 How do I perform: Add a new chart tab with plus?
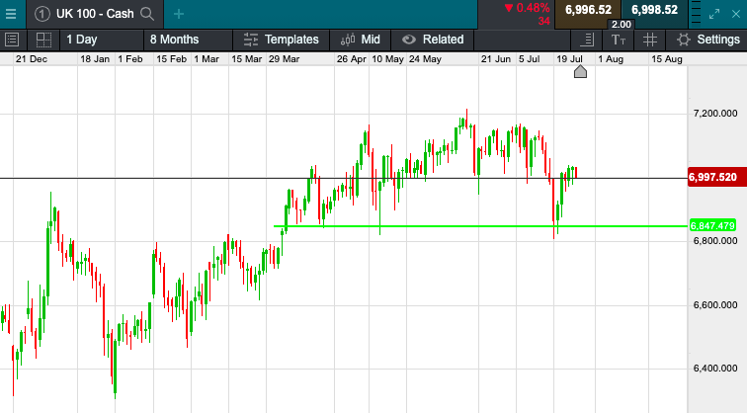pyautogui.click(x=179, y=14)
